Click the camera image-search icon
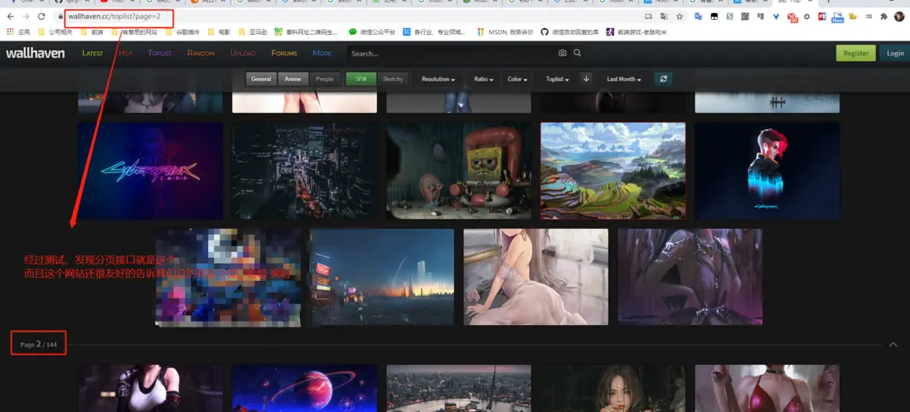This screenshot has width=910, height=412. (563, 53)
